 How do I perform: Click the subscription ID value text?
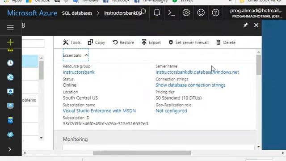[105, 123]
